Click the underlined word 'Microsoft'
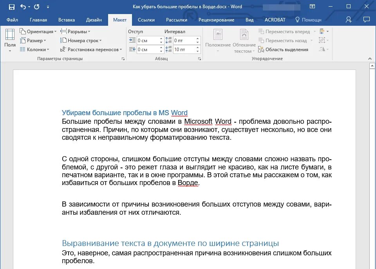Screen dimensions: 376x269 [198, 121]
